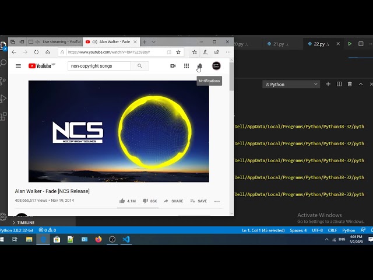The width and height of the screenshot is (373, 280).
Task: Open Firefox from the taskbar
Action: click(98, 239)
